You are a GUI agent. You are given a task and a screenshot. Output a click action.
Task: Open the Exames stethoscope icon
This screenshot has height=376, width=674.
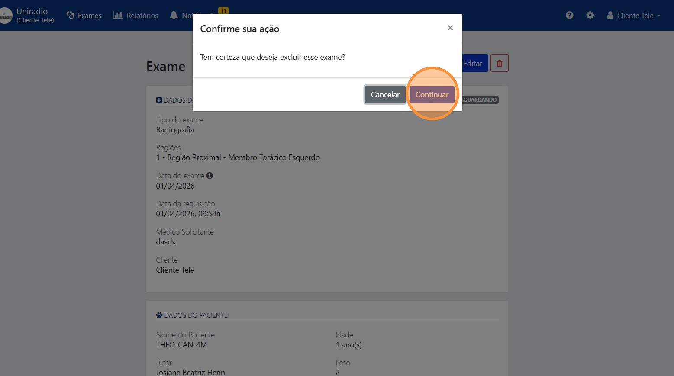(x=70, y=15)
